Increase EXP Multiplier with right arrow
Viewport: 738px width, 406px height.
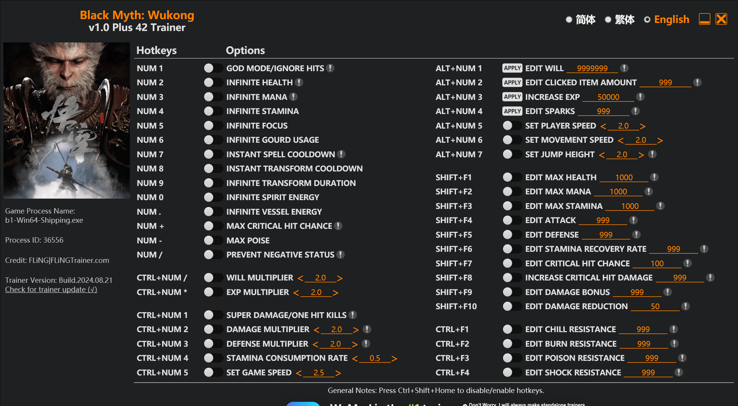(x=335, y=293)
